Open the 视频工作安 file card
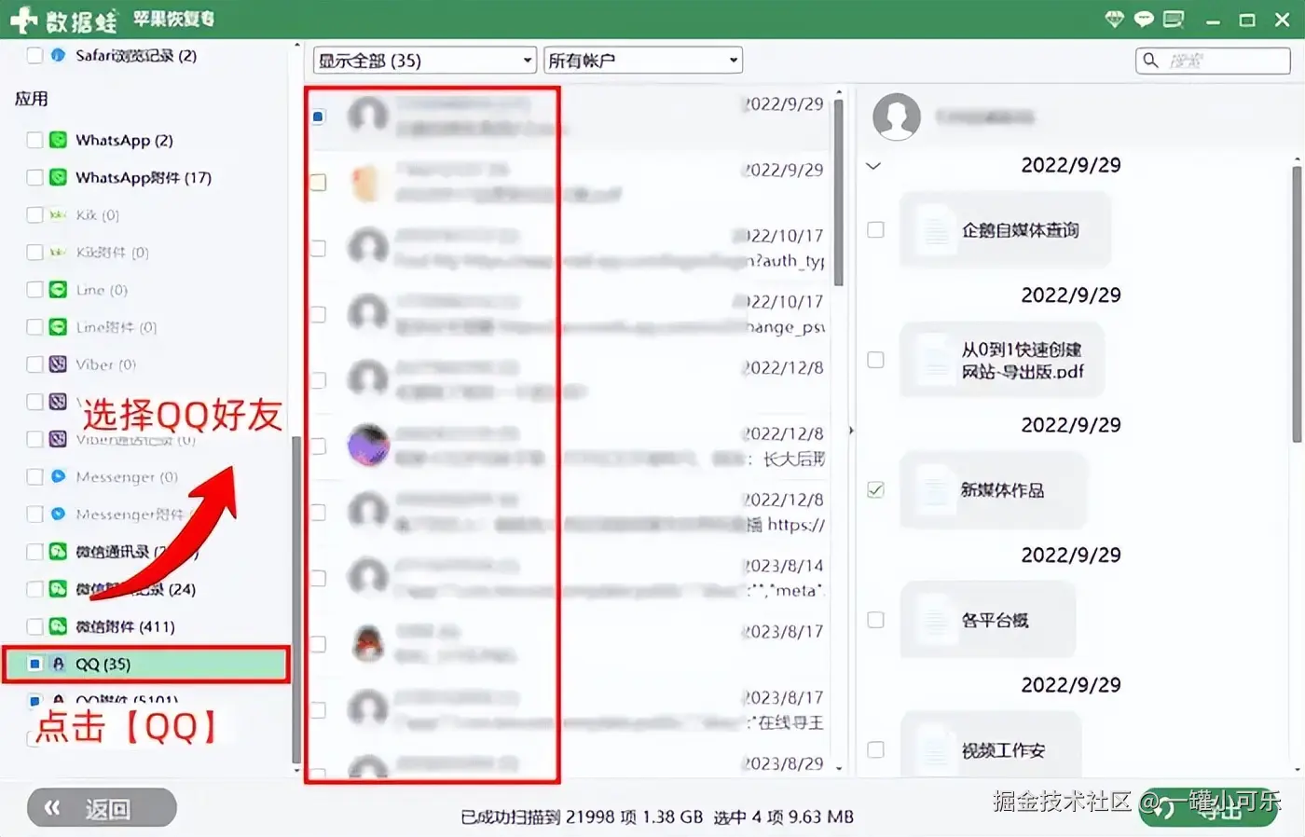This screenshot has width=1305, height=837. click(x=990, y=746)
